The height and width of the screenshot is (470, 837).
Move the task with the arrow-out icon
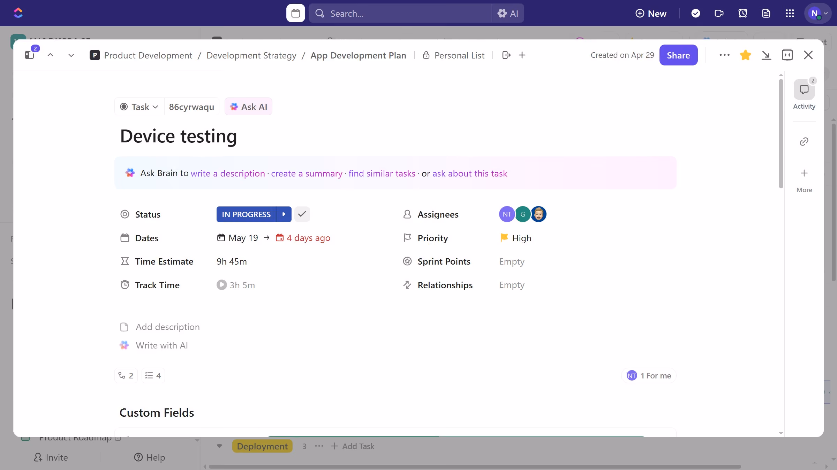[x=506, y=55]
